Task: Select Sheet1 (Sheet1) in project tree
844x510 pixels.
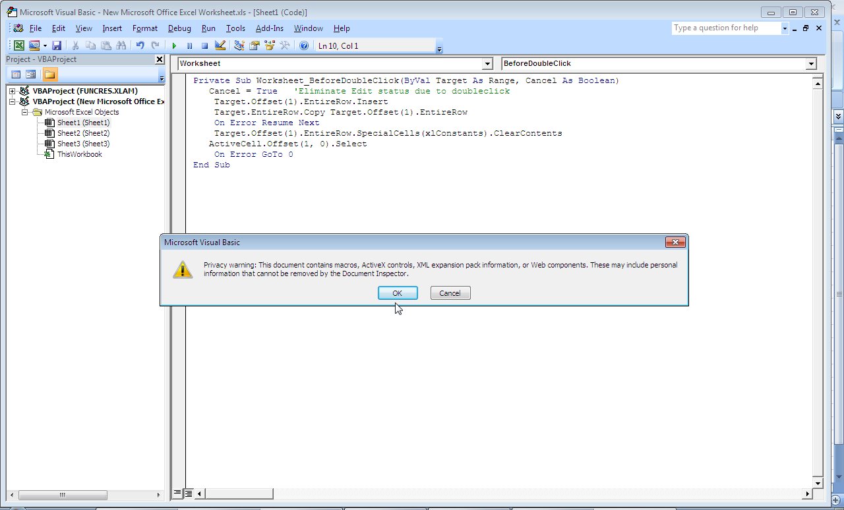Action: 83,123
